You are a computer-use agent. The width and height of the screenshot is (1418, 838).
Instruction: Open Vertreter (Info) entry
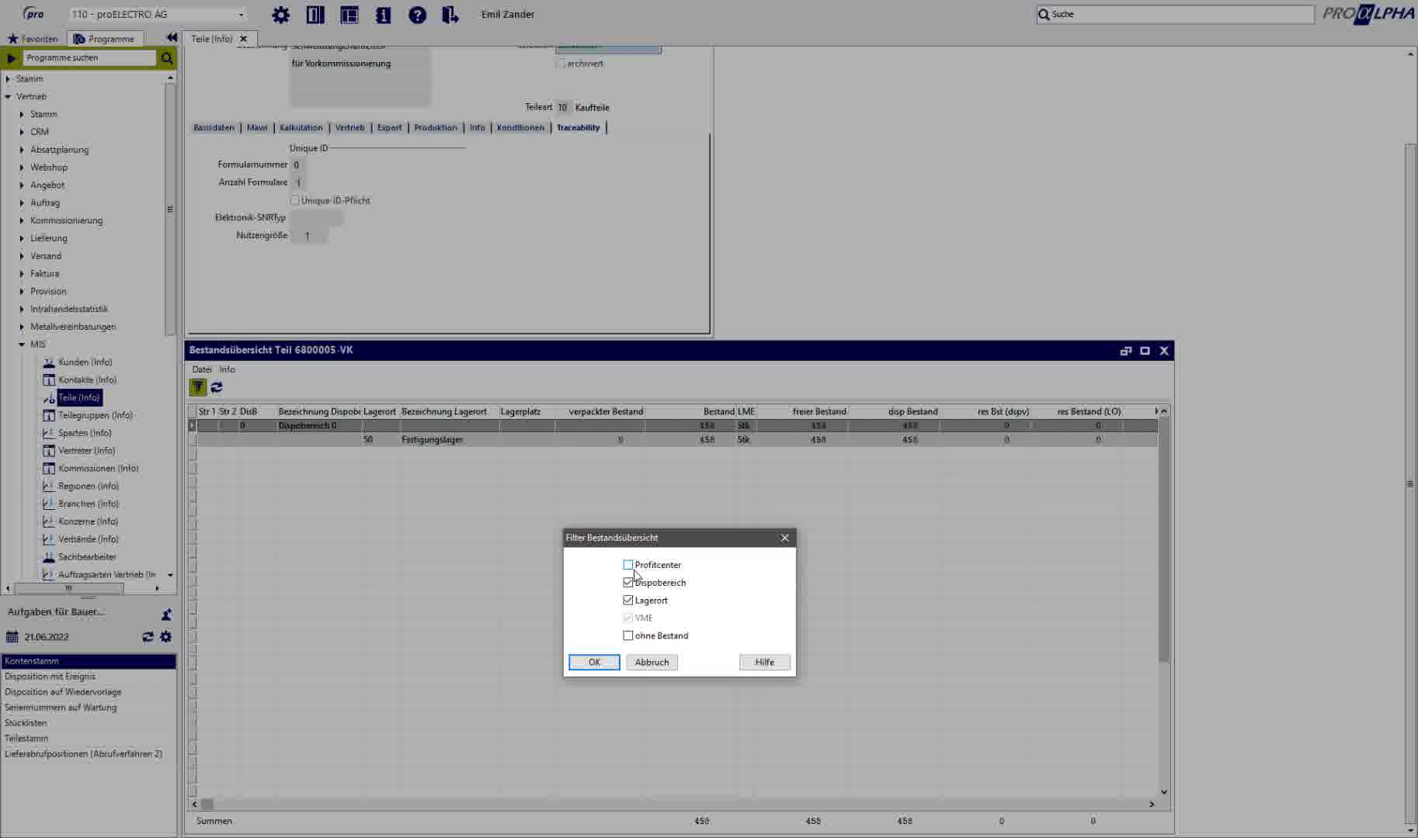tap(86, 451)
